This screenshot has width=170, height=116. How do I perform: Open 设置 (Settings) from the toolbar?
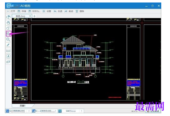47,11
